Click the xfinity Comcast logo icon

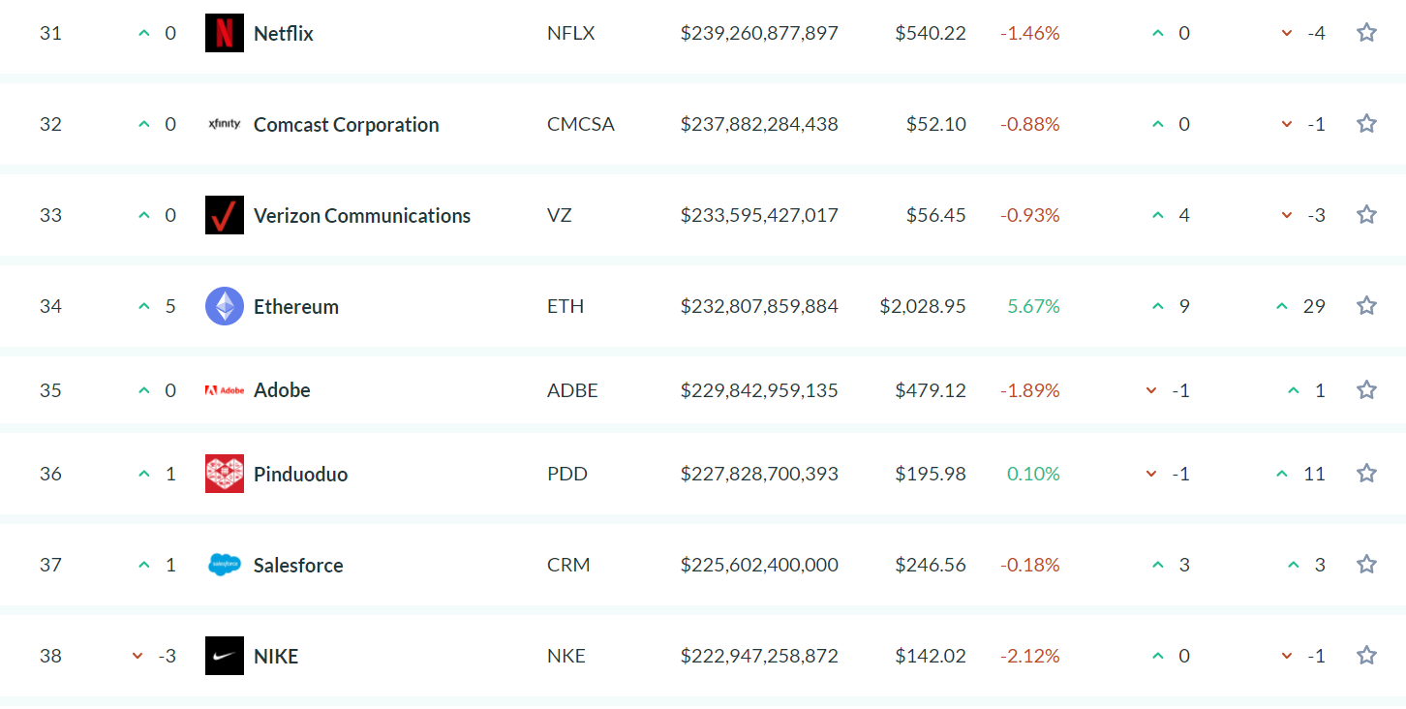point(224,124)
